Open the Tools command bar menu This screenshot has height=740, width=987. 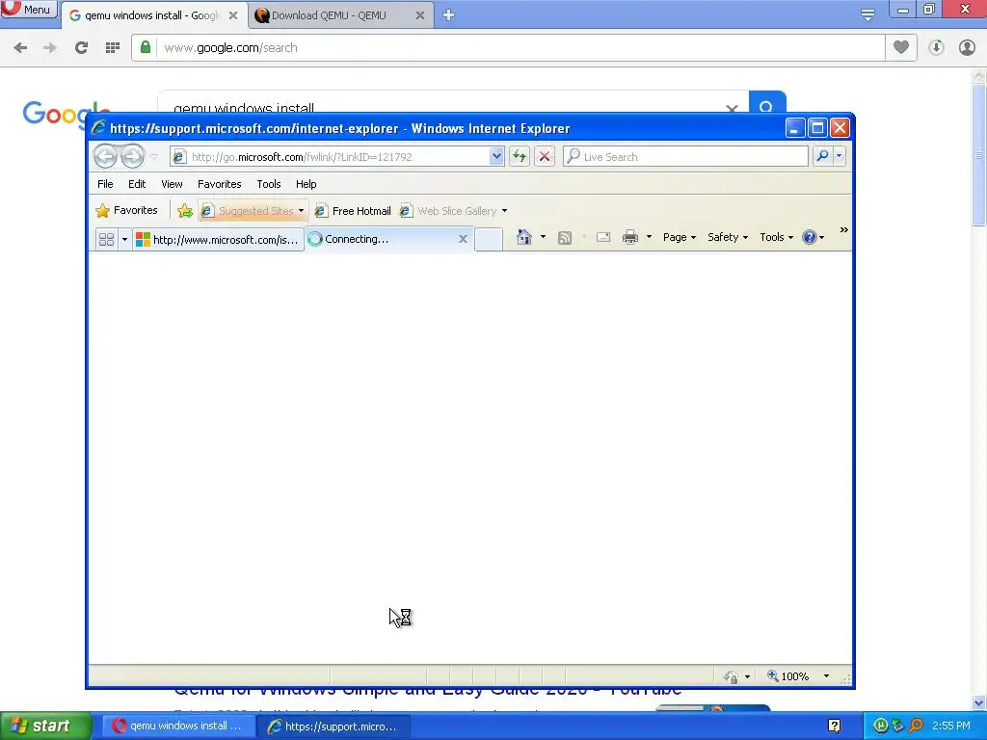pos(776,237)
